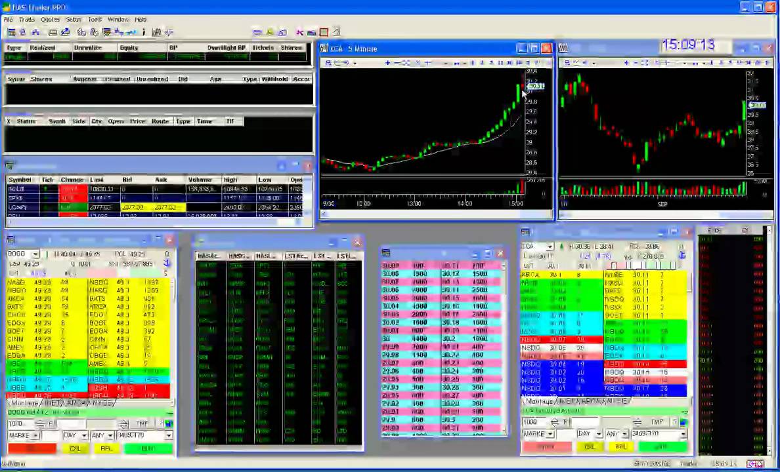
Task: Click red short-sell button in QQQQ montage
Action: 32,448
